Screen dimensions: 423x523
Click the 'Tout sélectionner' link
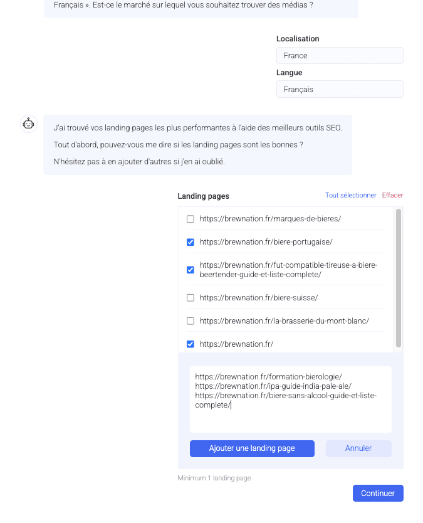pos(350,196)
